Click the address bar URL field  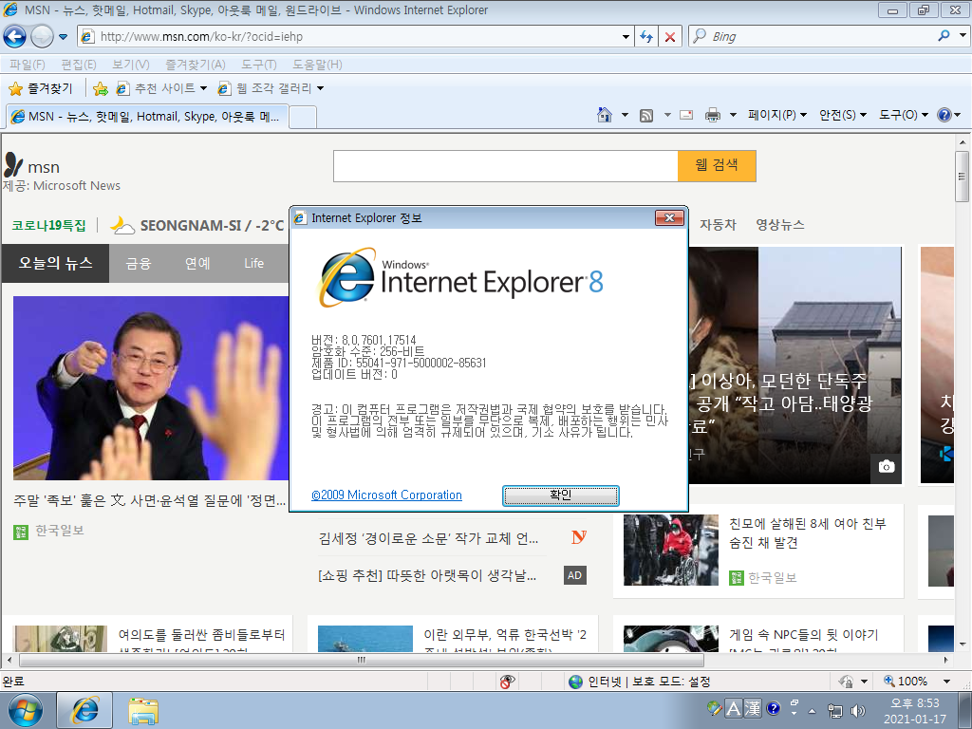click(353, 37)
